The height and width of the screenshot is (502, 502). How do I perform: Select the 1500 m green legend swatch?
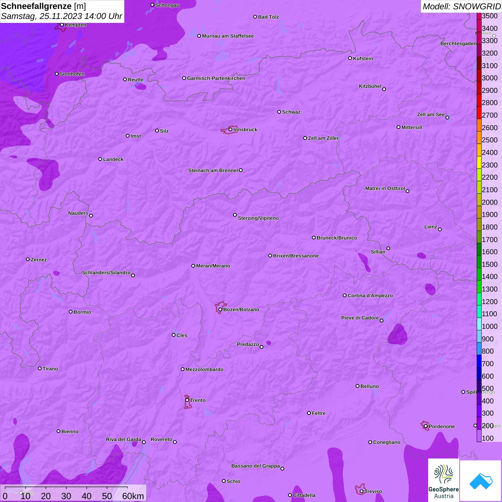click(479, 262)
